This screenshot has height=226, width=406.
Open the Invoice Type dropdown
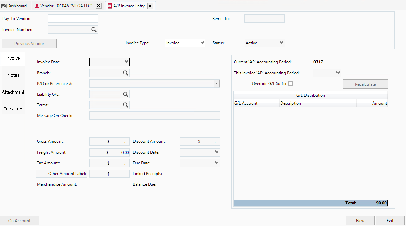point(202,43)
